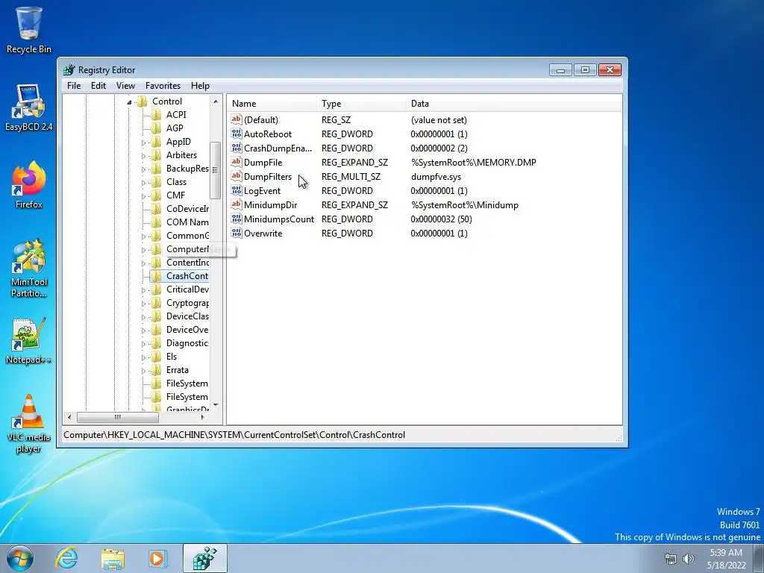This screenshot has width=764, height=573.
Task: Click the REG_MULTI_SZ type cell
Action: [x=351, y=176]
